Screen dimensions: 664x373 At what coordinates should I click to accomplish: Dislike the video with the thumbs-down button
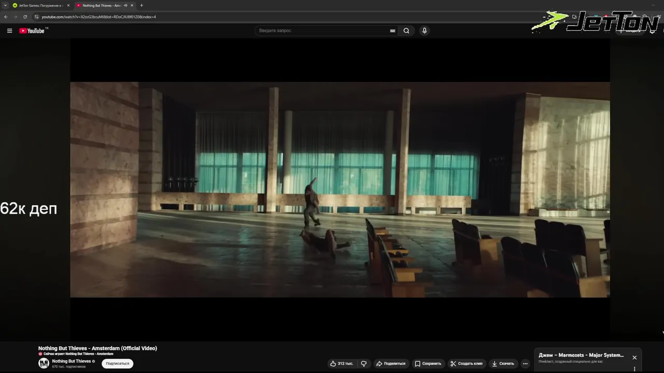[364, 364]
